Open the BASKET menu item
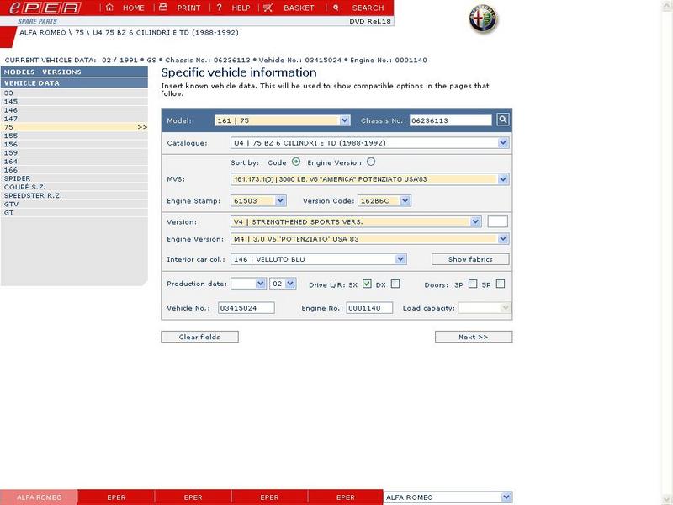673x505 pixels. coord(299,8)
